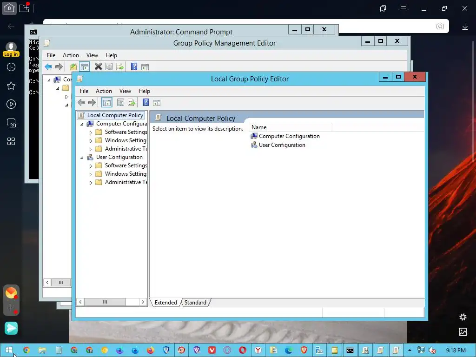
Task: Open browser downloads arrow icon
Action: click(x=465, y=26)
